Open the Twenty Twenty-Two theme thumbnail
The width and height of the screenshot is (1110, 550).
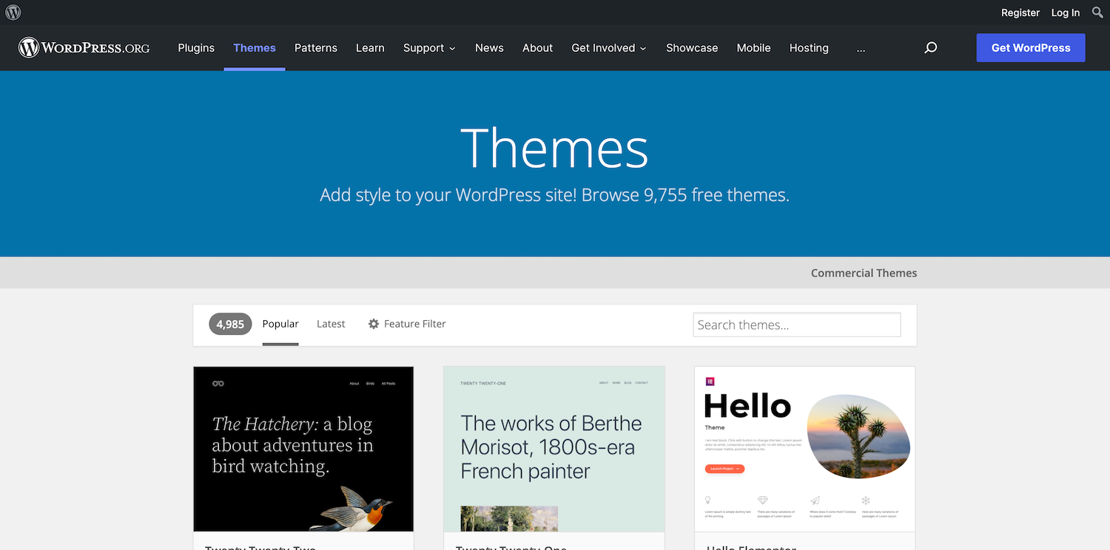point(303,449)
